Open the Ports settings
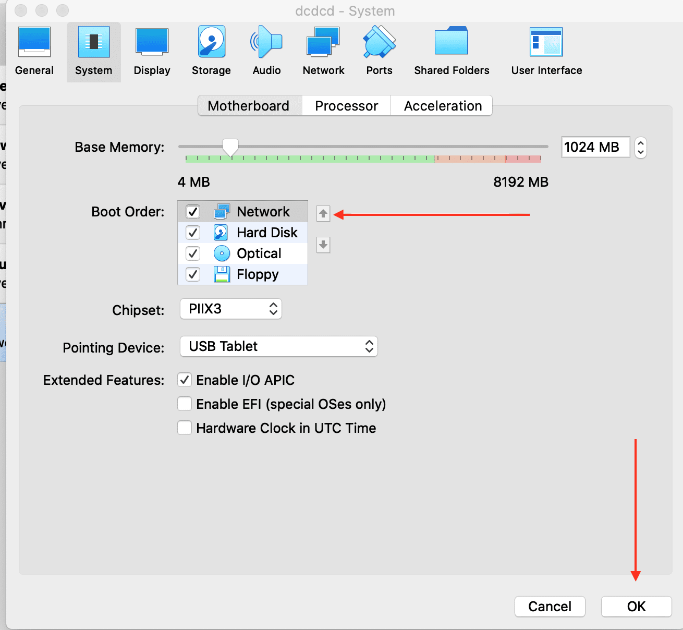 tap(379, 52)
